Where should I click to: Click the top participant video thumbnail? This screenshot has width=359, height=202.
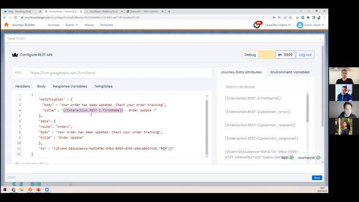click(x=344, y=76)
